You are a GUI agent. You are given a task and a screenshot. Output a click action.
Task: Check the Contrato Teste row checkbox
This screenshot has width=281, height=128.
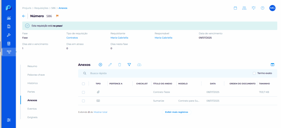pos(83,92)
